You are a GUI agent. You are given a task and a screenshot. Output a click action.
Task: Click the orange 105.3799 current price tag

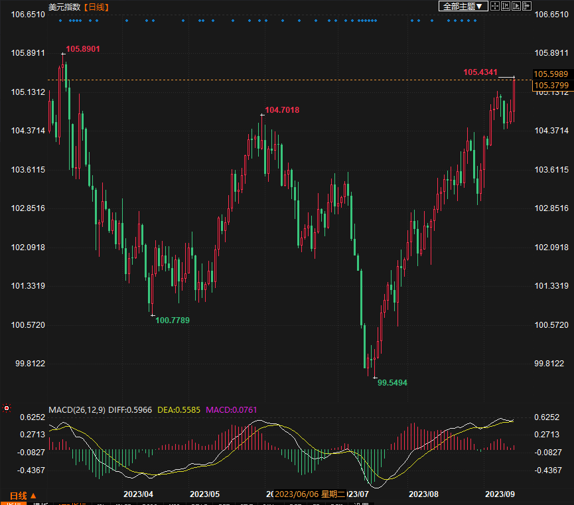[551, 85]
